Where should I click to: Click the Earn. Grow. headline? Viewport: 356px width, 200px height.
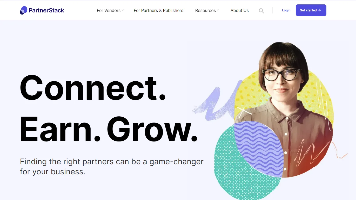109,129
